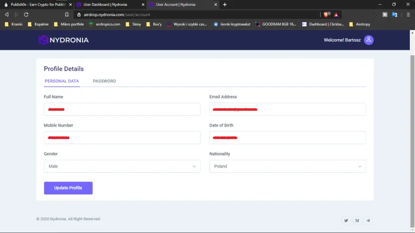Click into the Mobile Number field
This screenshot has width=415, height=233.
(122, 137)
